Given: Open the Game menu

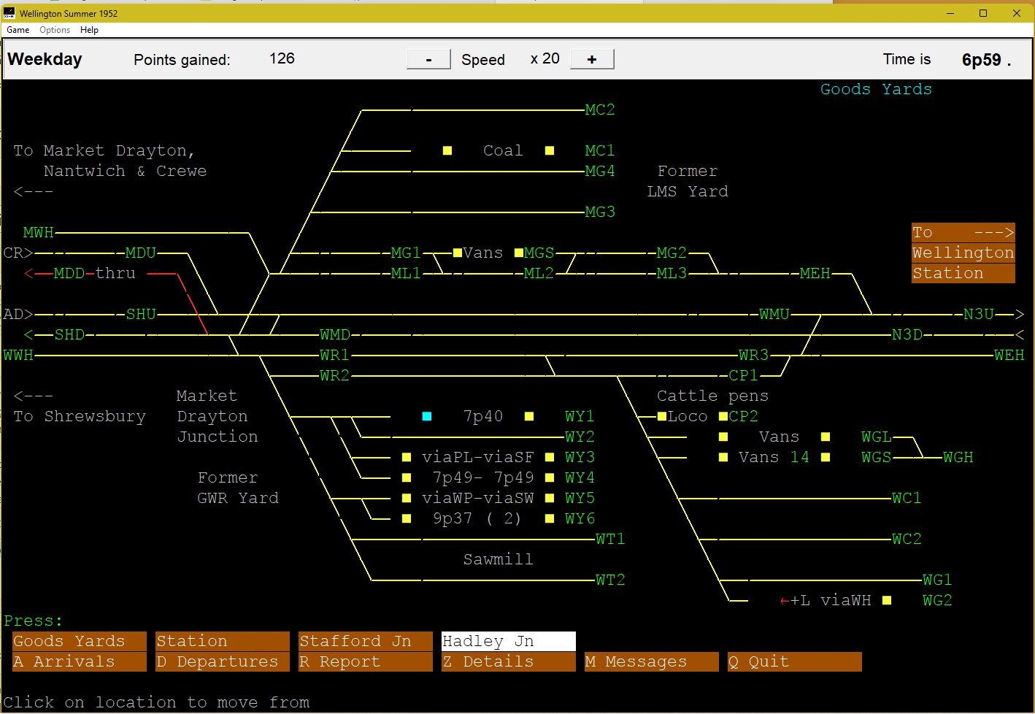Looking at the screenshot, I should pos(18,30).
